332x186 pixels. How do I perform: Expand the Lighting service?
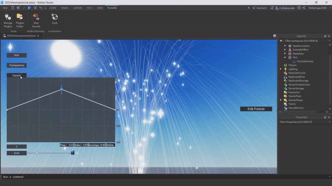coord(281,69)
